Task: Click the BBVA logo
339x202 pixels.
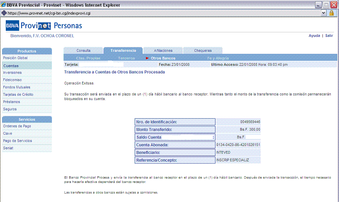Action: coord(12,26)
